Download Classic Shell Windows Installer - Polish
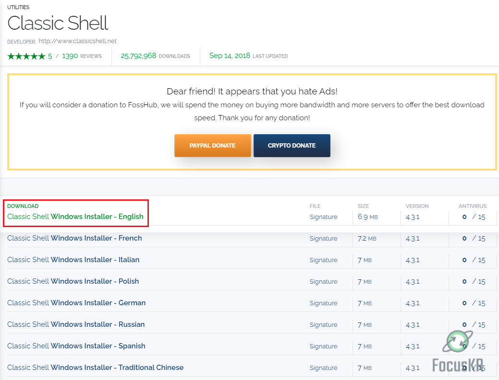499x380 pixels. (x=73, y=281)
